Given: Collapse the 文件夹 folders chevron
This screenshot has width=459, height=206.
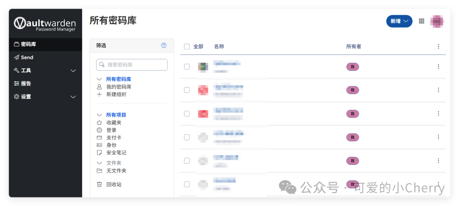Looking at the screenshot, I should [x=99, y=163].
